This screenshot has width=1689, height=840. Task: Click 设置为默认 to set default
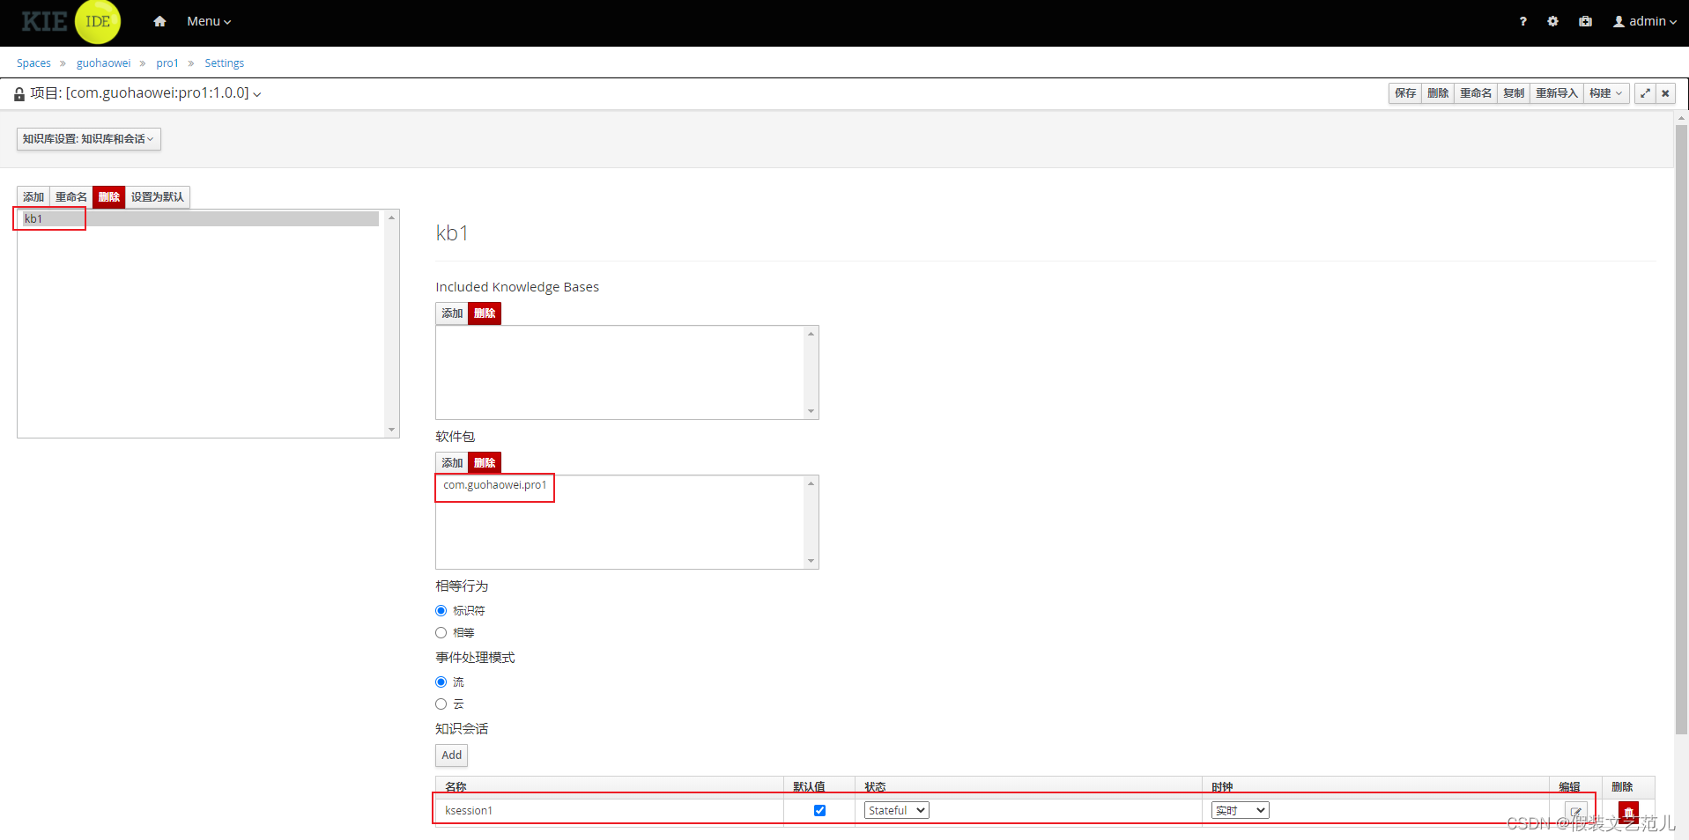(x=158, y=197)
